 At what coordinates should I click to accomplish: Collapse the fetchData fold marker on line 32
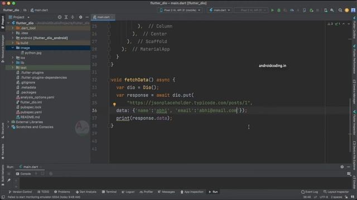click(109, 80)
